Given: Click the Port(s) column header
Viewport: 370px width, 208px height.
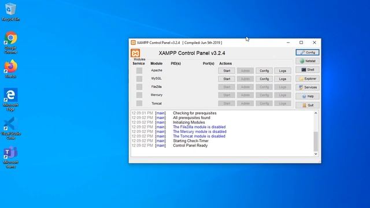Looking at the screenshot, I should click(208, 64).
